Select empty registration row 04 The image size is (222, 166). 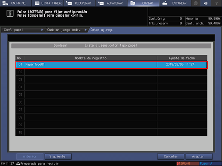click(x=111, y=87)
